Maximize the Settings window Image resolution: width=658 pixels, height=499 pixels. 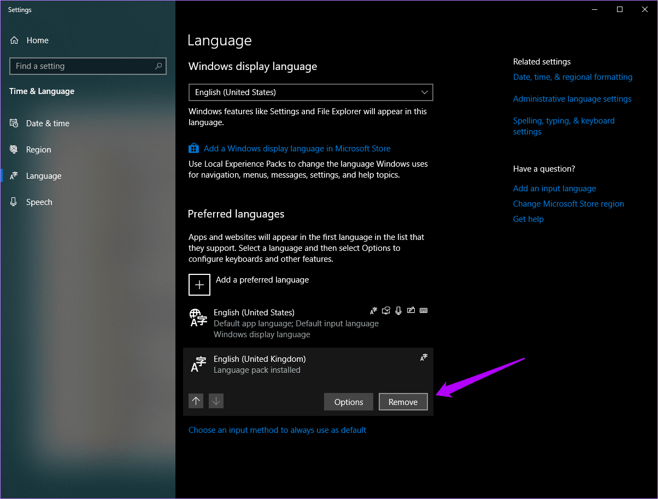620,9
